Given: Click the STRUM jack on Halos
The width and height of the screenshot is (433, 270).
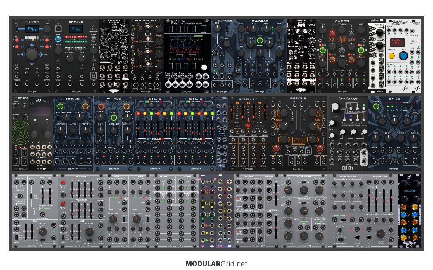Looking at the screenshot, I should (x=57, y=162).
